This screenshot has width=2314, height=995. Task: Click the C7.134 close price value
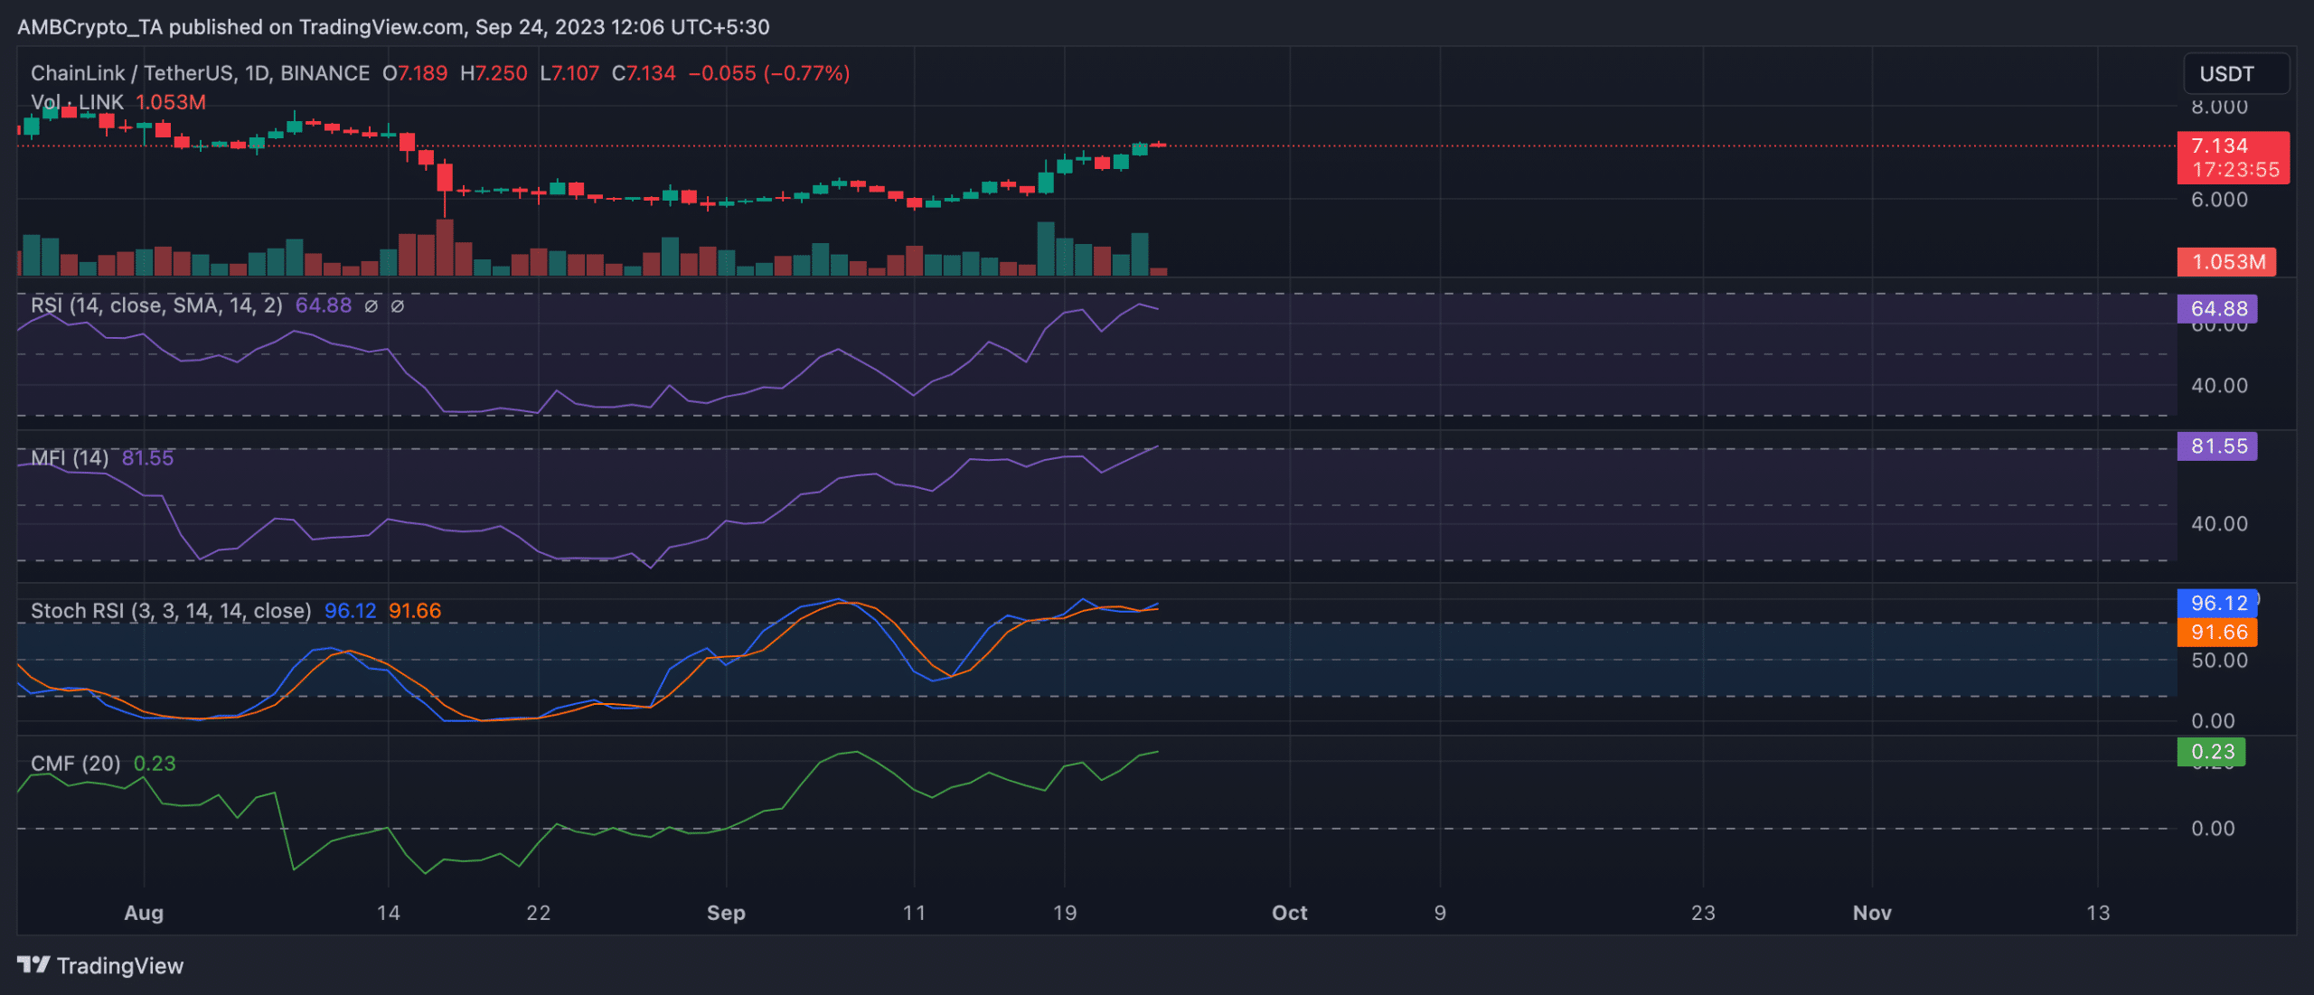pos(644,73)
